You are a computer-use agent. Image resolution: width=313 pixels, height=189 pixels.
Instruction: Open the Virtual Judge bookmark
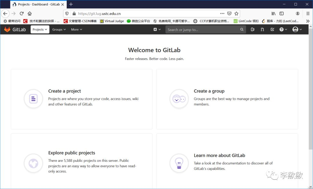tap(112, 21)
